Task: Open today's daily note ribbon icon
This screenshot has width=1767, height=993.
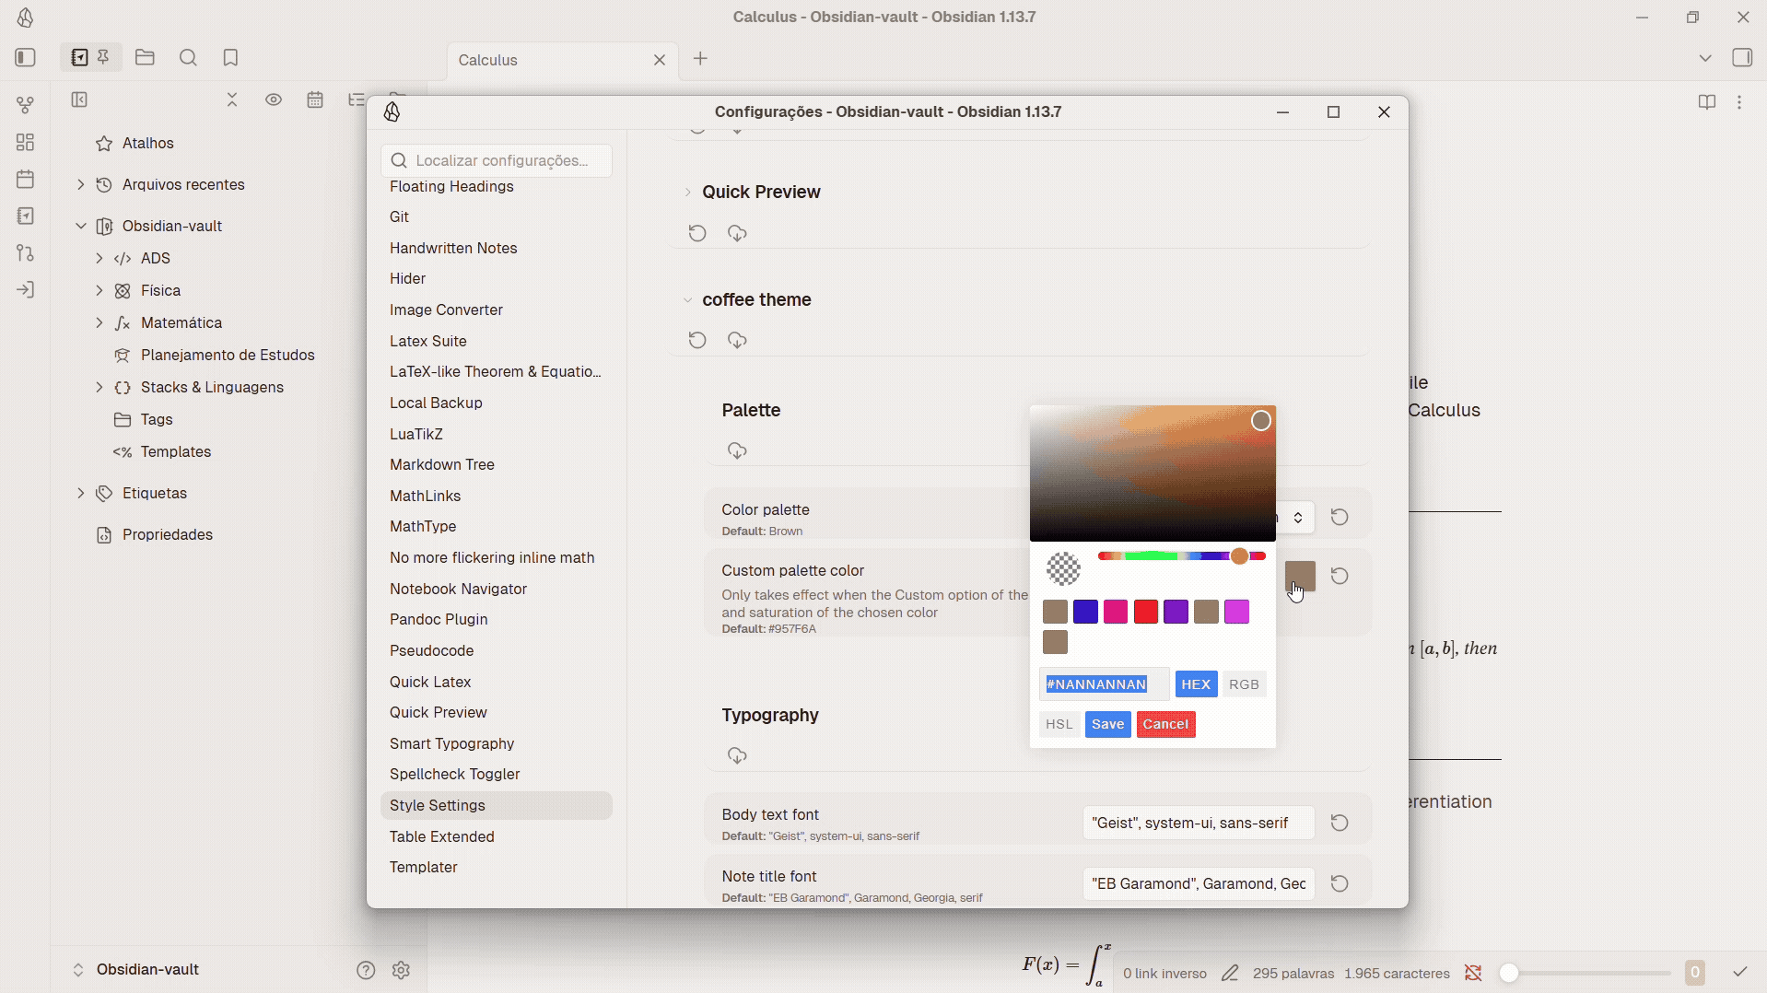Action: tap(25, 179)
